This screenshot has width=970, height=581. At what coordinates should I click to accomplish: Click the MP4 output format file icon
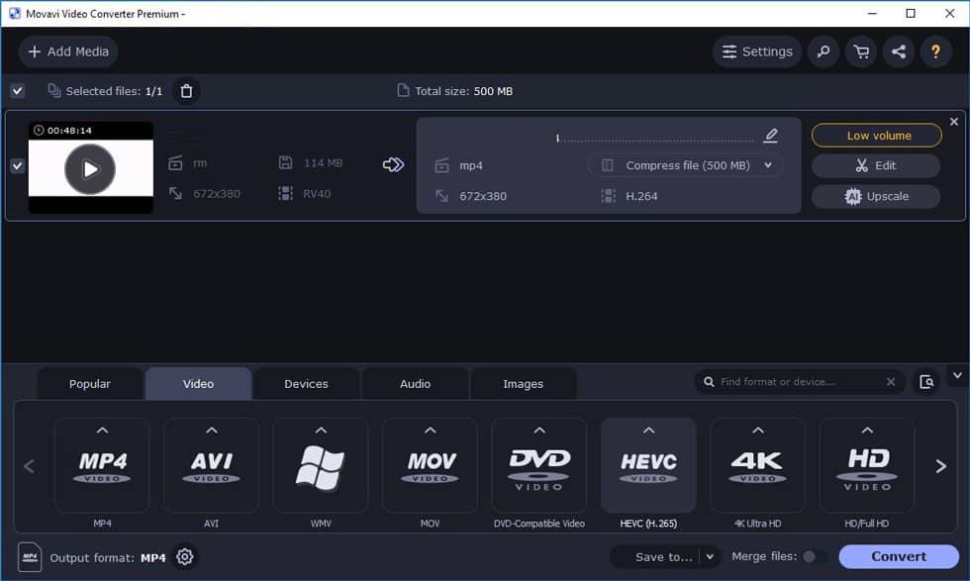tap(30, 557)
